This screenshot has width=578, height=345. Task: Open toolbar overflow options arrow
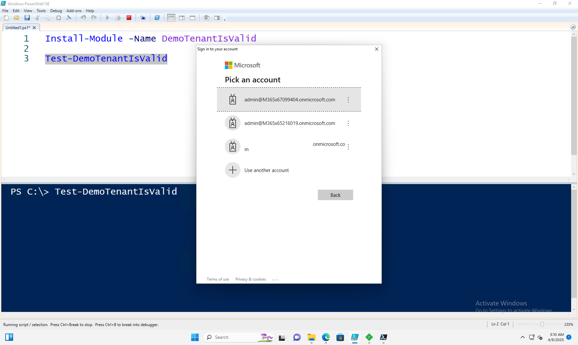[225, 20]
